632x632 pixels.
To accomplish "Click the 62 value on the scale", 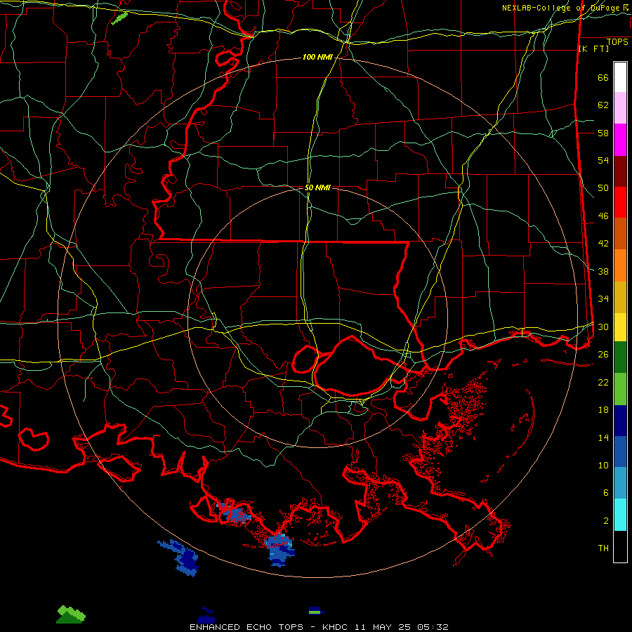I will (603, 105).
